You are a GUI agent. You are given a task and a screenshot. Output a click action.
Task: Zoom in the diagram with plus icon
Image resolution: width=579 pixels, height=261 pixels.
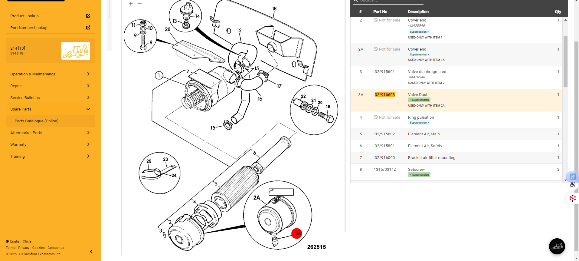[x=131, y=4]
